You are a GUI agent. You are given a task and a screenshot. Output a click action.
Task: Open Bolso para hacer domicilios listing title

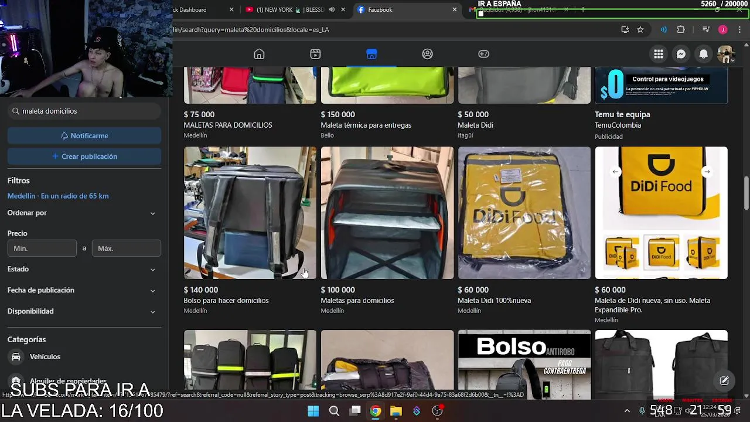click(226, 300)
